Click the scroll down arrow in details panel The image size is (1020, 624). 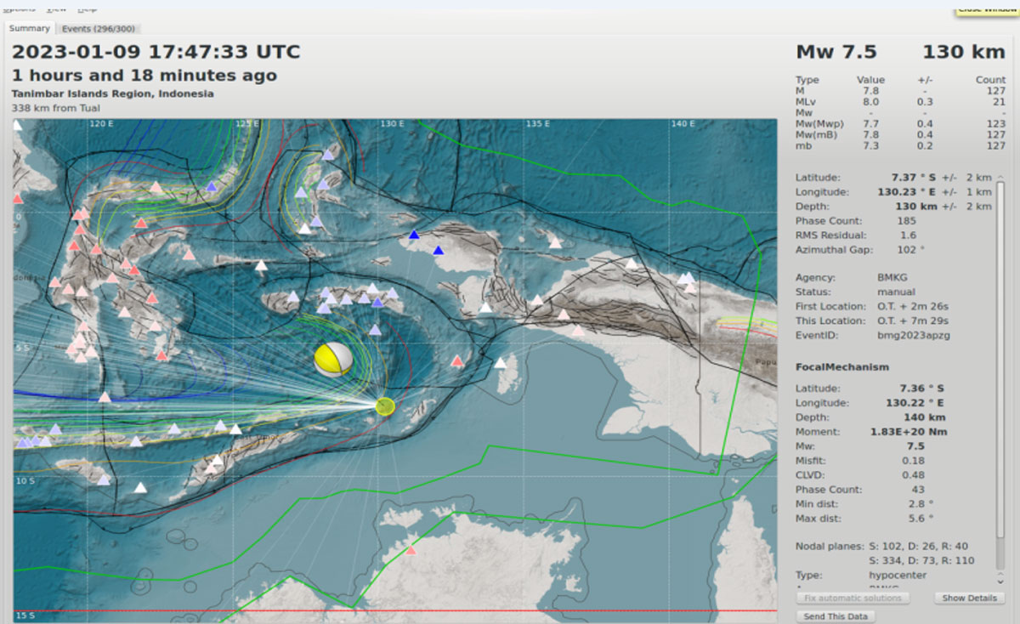[1000, 579]
